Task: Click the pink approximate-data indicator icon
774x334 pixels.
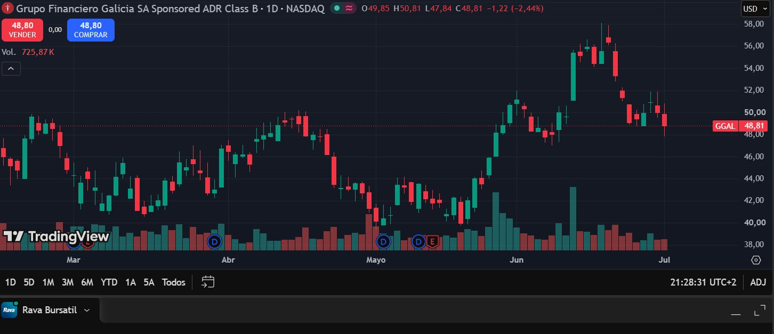Action: [349, 9]
